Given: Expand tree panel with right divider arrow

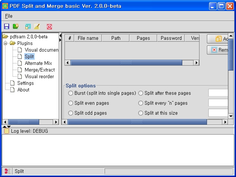Looking at the screenshot, I should [x=60, y=40].
